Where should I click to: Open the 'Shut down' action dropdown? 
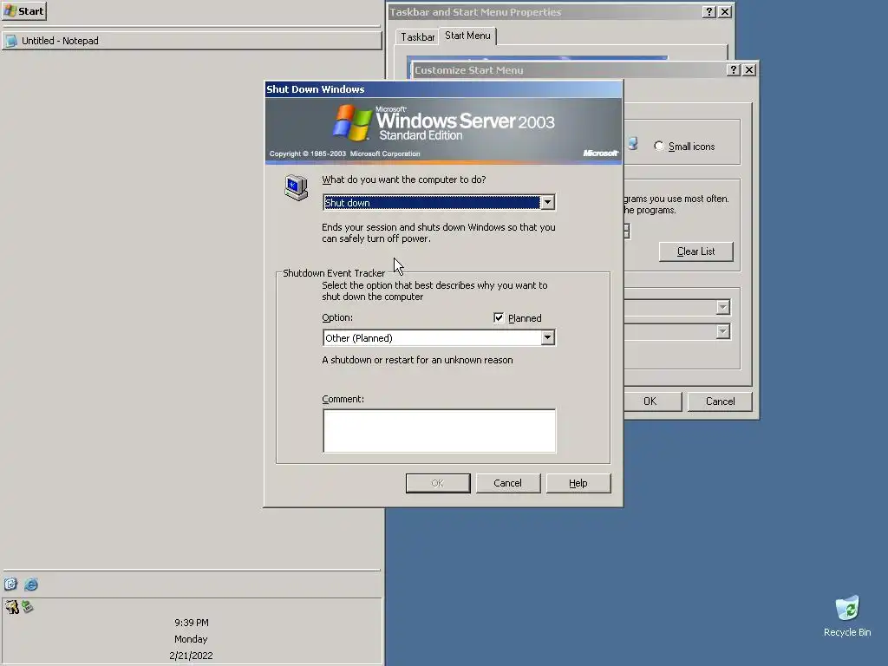tap(439, 203)
